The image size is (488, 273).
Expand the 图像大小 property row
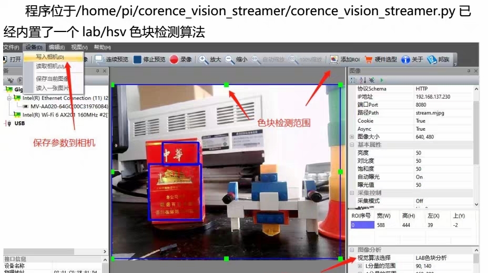click(352, 137)
